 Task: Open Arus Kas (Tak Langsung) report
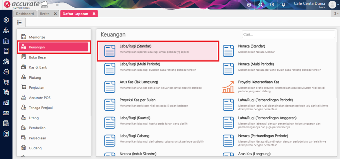(x=138, y=82)
